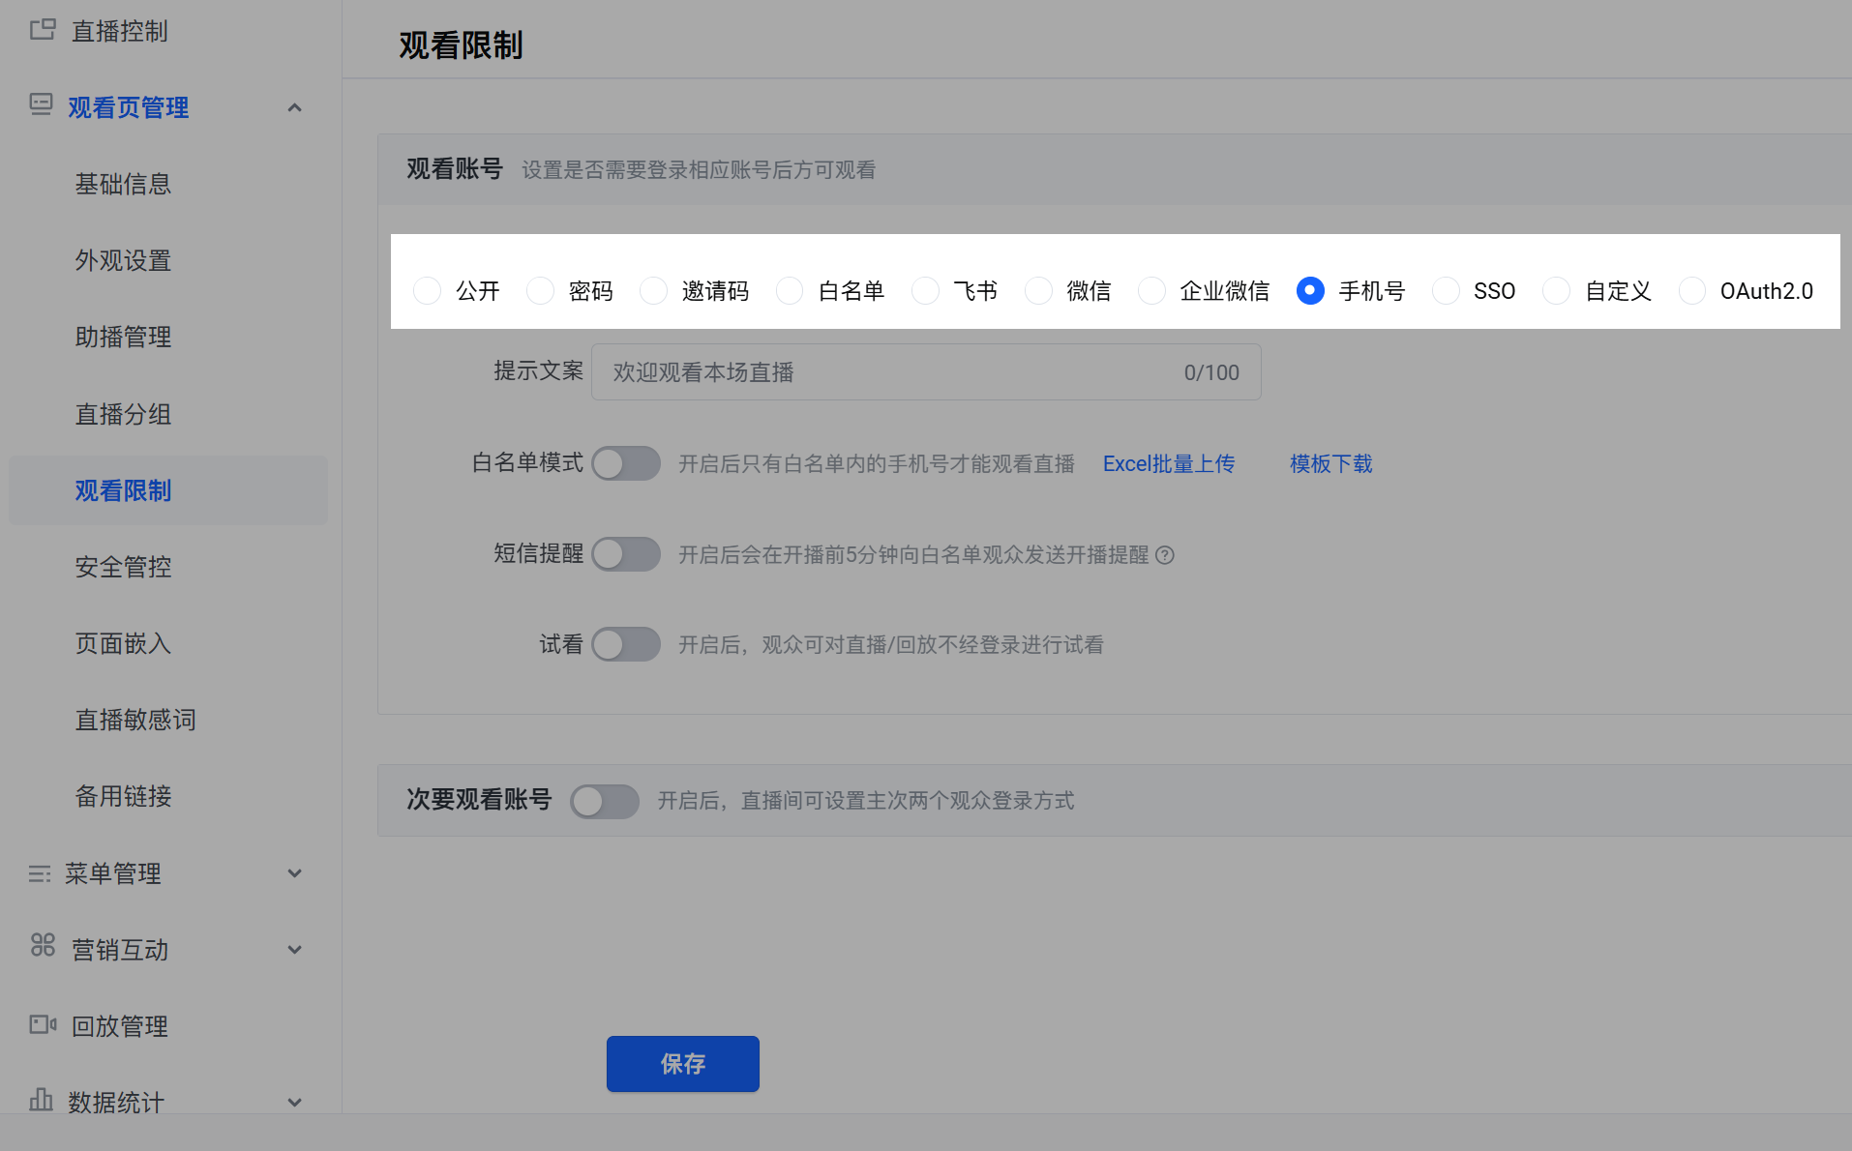1852x1151 pixels.
Task: Click the Excel批量上传 link
Action: click(1169, 464)
